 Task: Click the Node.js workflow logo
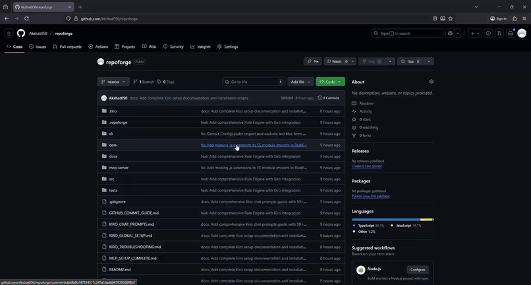[x=360, y=270]
